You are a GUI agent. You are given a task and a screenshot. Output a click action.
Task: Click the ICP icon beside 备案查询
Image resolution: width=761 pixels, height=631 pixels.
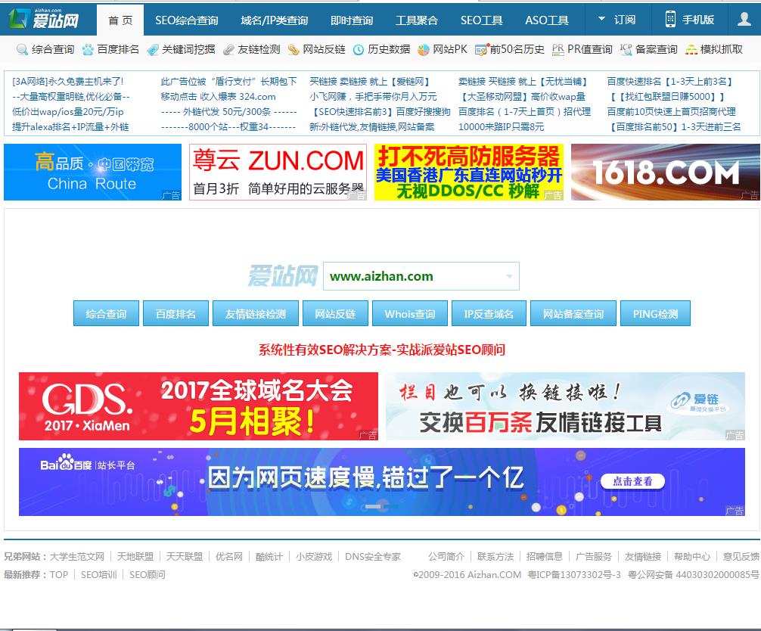626,49
